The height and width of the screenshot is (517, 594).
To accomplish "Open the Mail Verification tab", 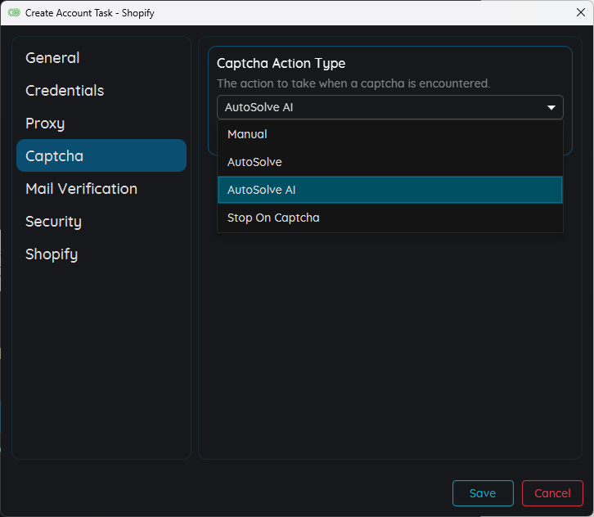I will [81, 189].
